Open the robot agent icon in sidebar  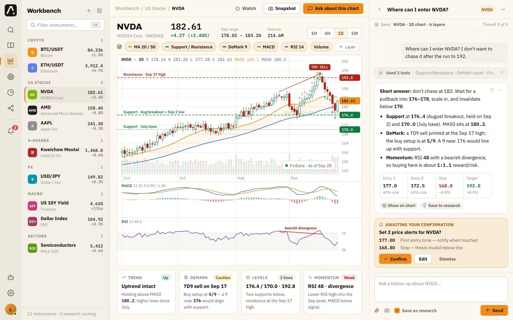coord(11,277)
